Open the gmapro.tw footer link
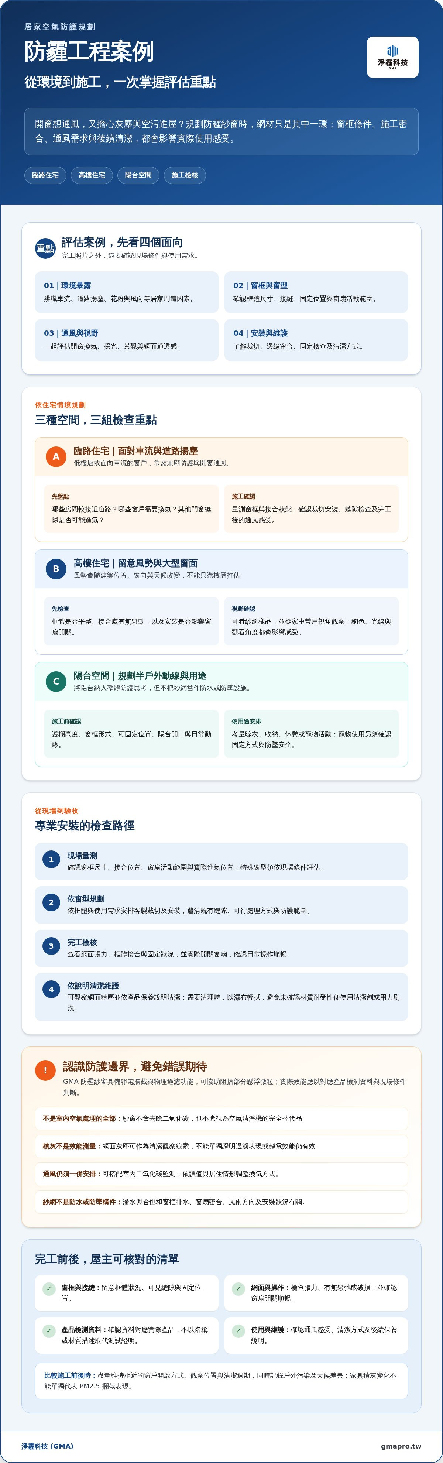 (401, 1446)
